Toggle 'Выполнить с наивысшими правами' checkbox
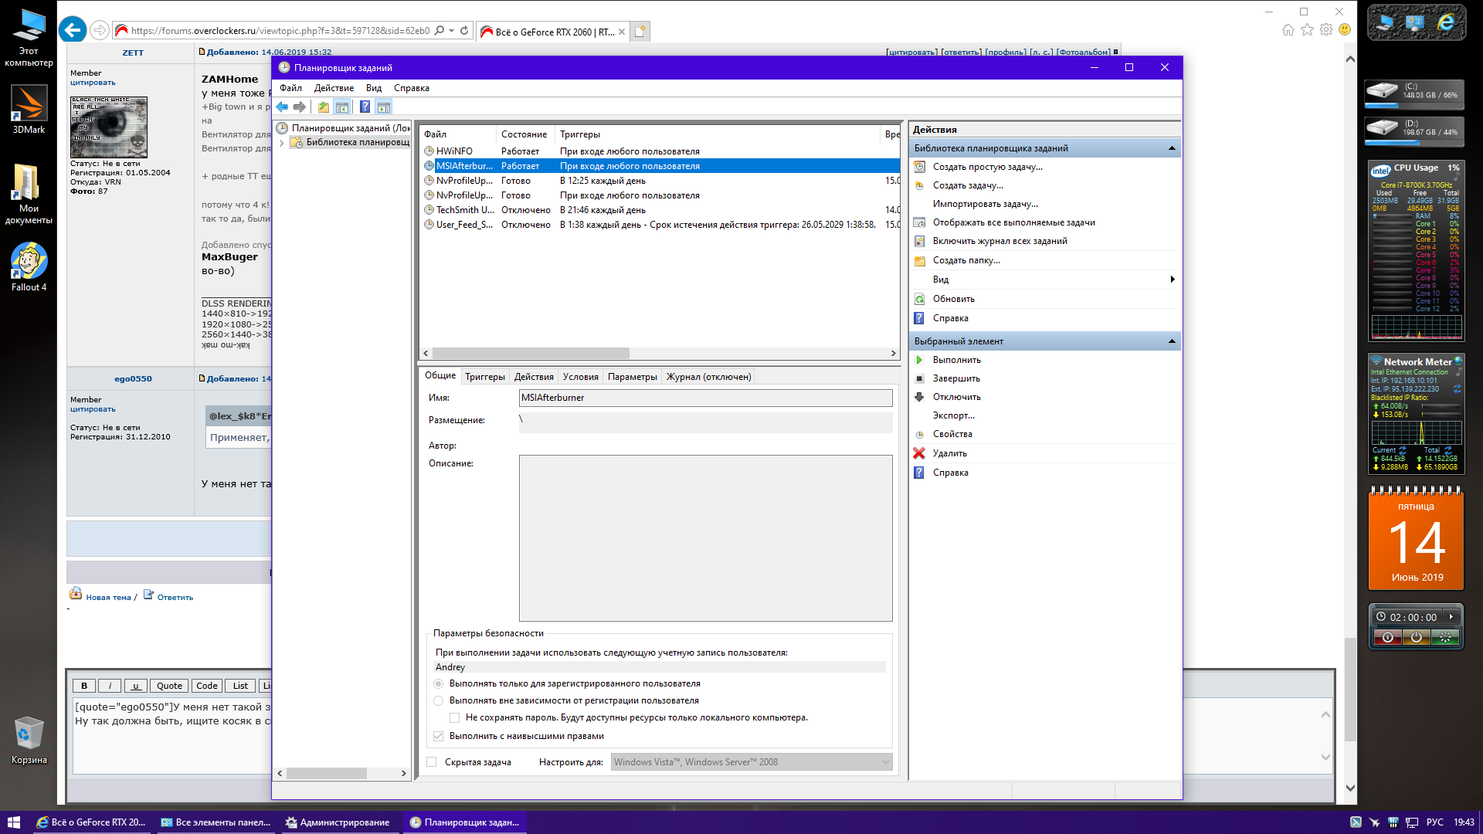Viewport: 1483px width, 834px height. coord(439,736)
